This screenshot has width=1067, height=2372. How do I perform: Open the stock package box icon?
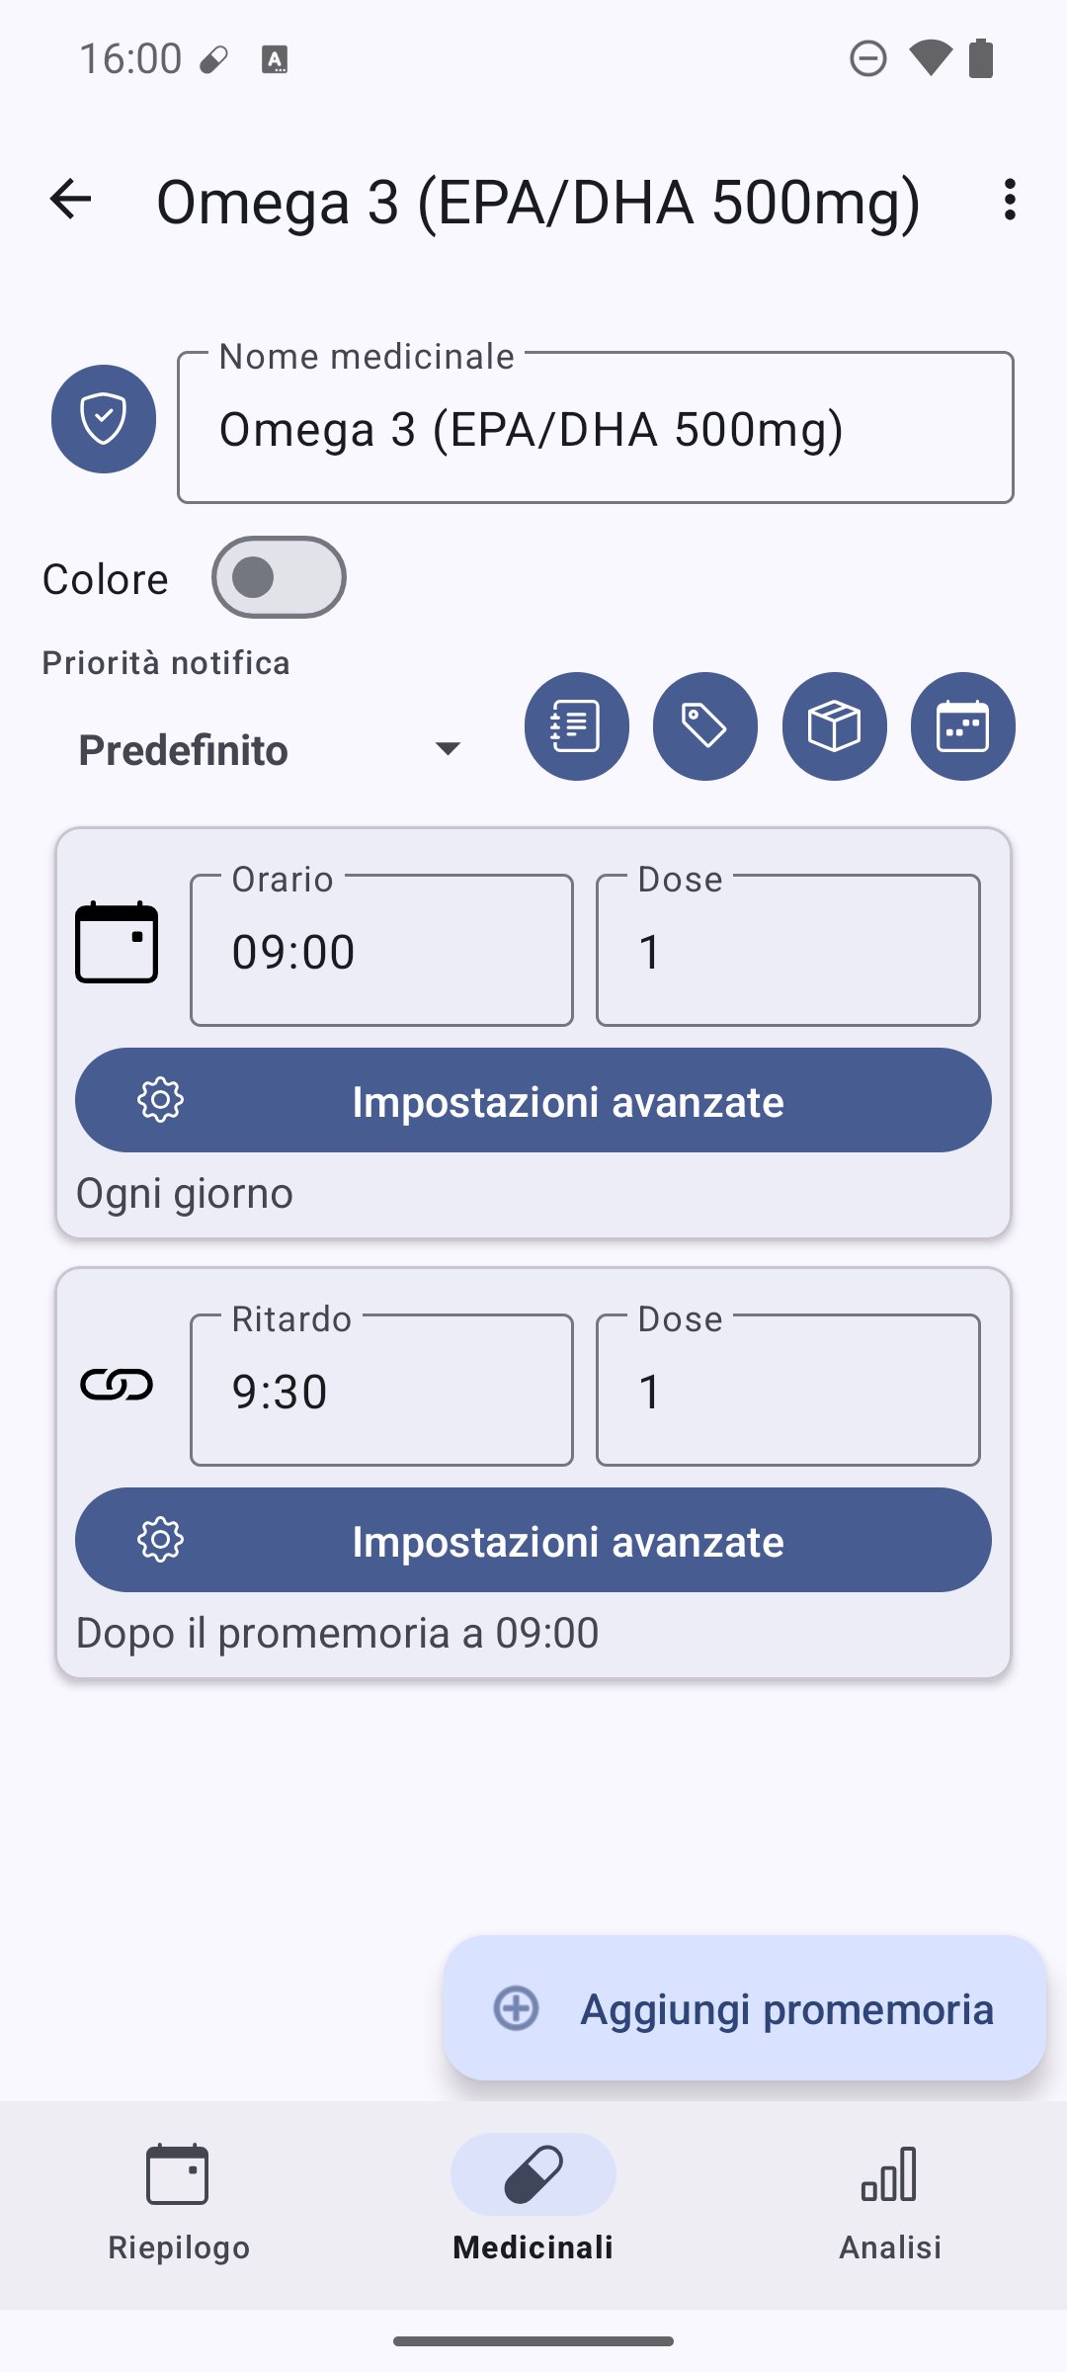[835, 726]
